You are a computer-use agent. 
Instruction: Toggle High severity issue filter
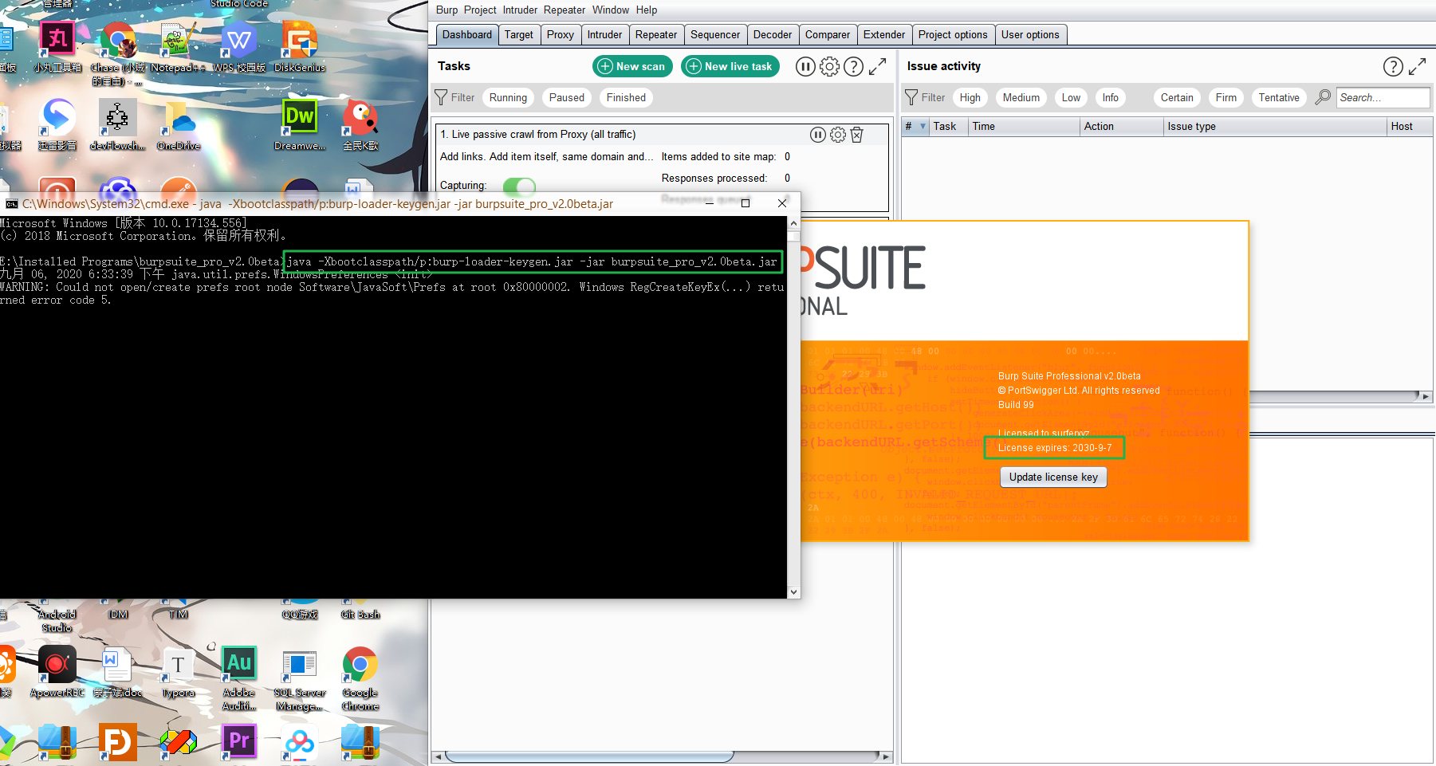970,97
